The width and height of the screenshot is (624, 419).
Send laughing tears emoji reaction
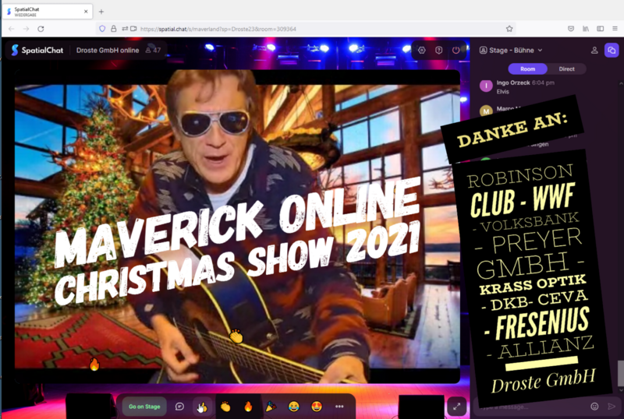294,407
